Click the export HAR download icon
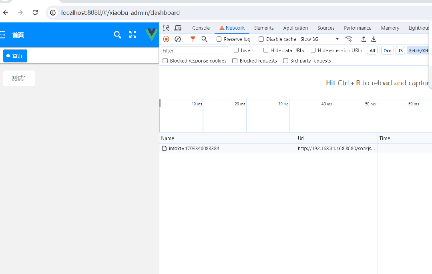Screen dimensions: 432x274 (x=374, y=39)
